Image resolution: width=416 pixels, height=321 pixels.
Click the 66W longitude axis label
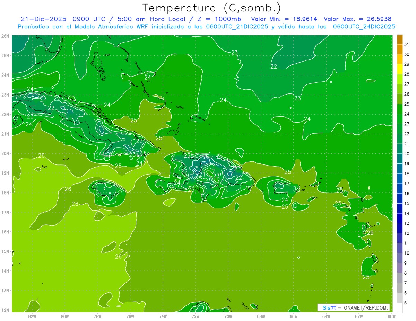click(x=294, y=316)
